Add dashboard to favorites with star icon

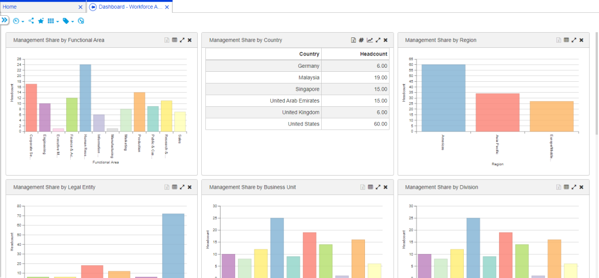pos(41,21)
